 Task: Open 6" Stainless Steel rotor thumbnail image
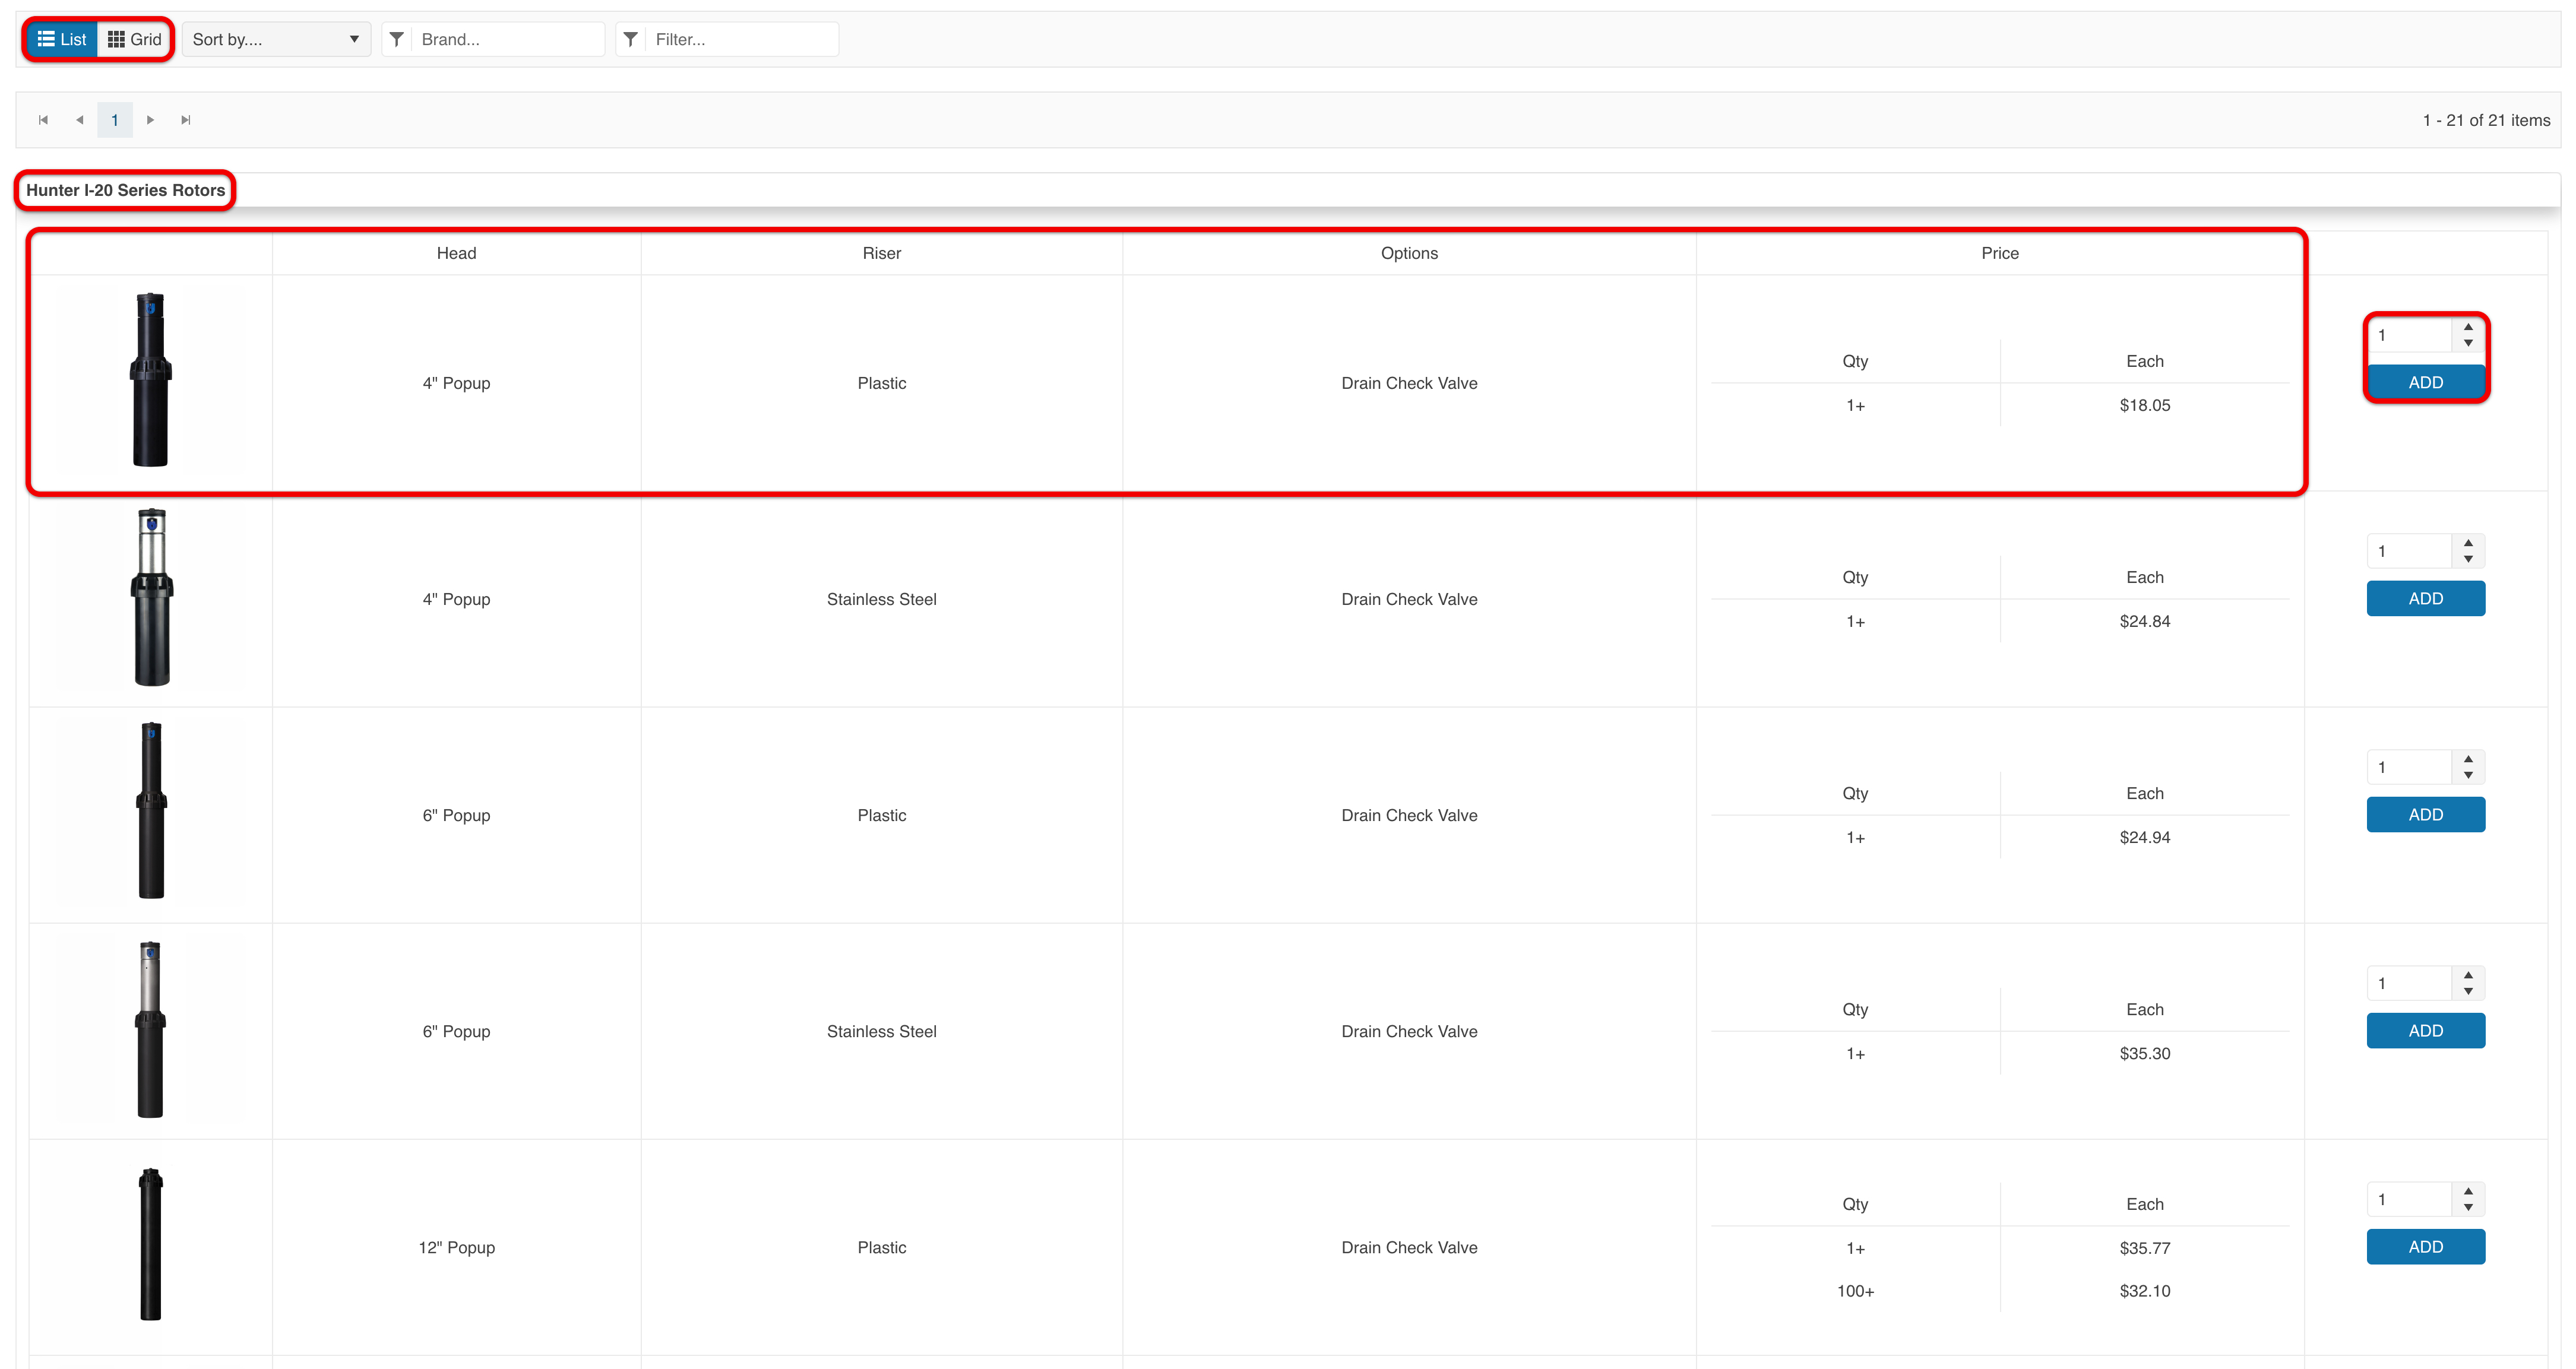click(x=150, y=1030)
